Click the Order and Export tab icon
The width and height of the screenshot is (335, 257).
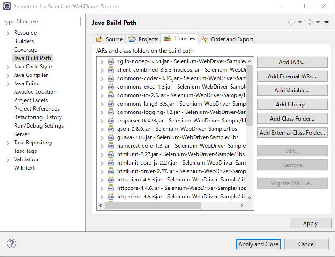204,39
